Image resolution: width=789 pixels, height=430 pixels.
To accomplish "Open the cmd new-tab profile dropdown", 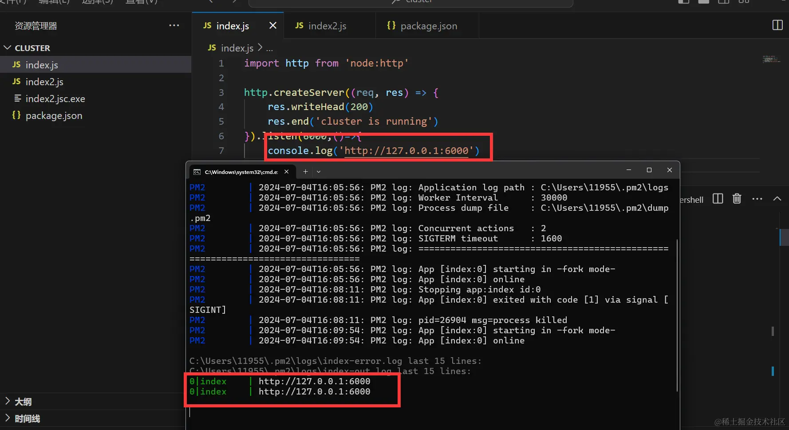I will pyautogui.click(x=319, y=171).
